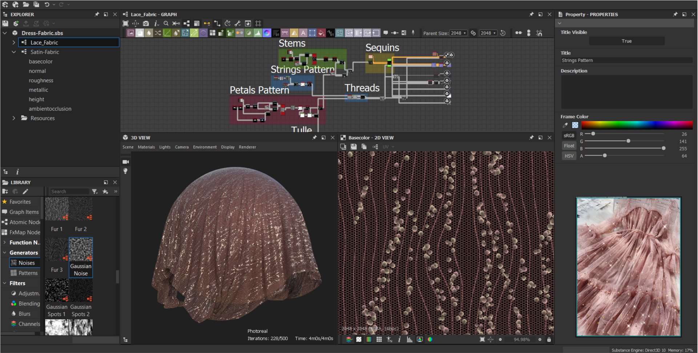Add a Curve node
Image resolution: width=698 pixels, height=353 pixels.
pos(167,33)
